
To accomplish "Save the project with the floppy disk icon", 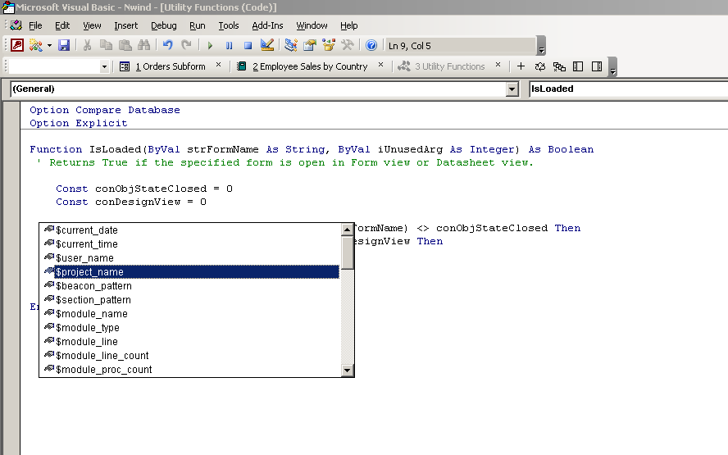I will [x=64, y=45].
